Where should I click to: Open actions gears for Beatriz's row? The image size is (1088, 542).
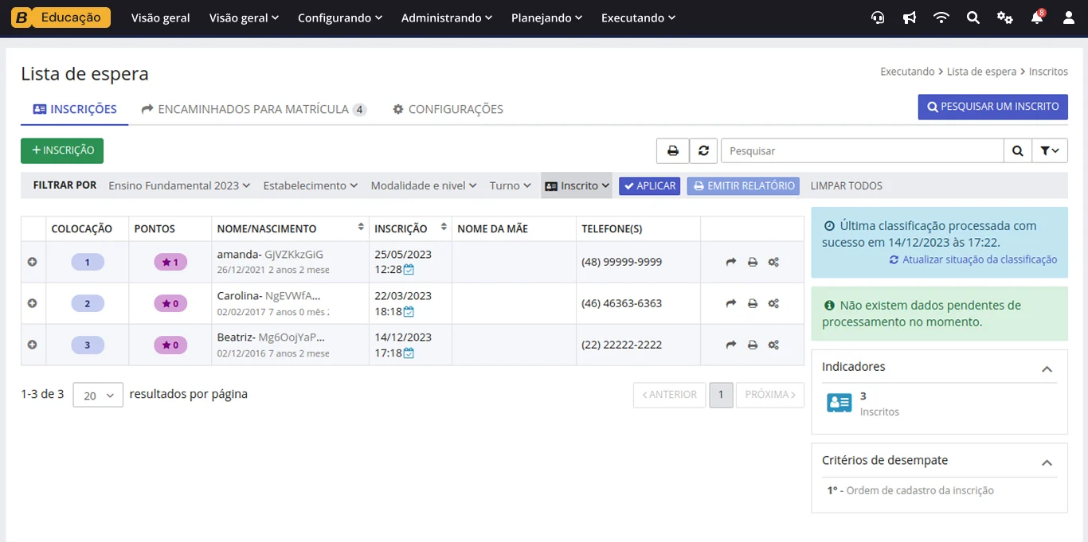pyautogui.click(x=773, y=345)
